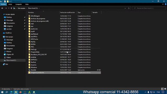The height and width of the screenshot is (94, 167).
Task: Select the Usuarios folder icon
Action: coord(29,65)
